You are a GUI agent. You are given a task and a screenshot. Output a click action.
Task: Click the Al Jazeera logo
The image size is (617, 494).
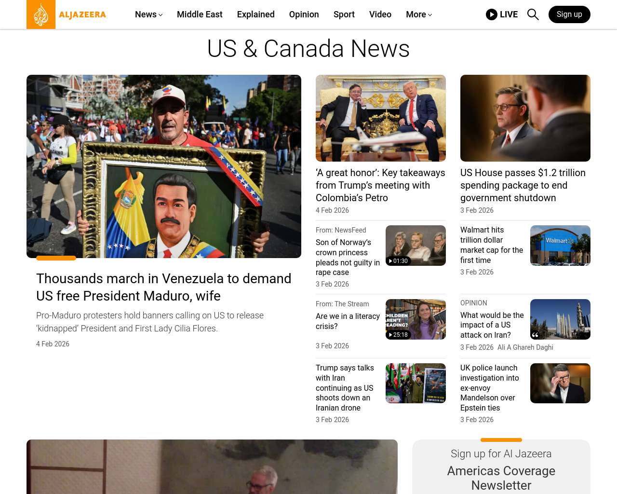[x=67, y=14]
